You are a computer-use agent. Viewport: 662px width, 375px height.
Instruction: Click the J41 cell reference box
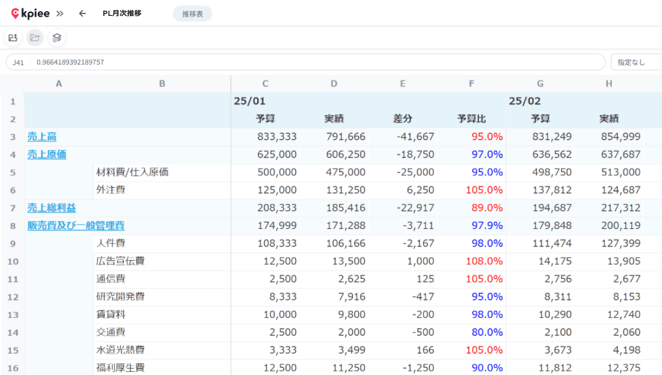(x=18, y=63)
